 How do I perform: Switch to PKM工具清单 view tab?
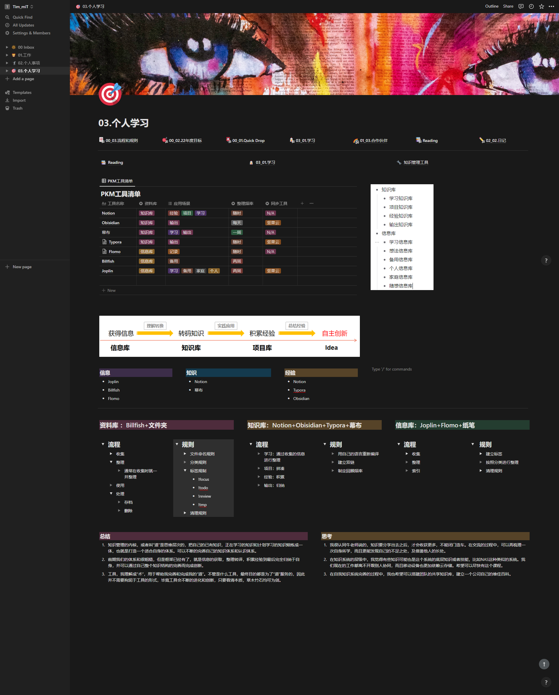tap(117, 181)
